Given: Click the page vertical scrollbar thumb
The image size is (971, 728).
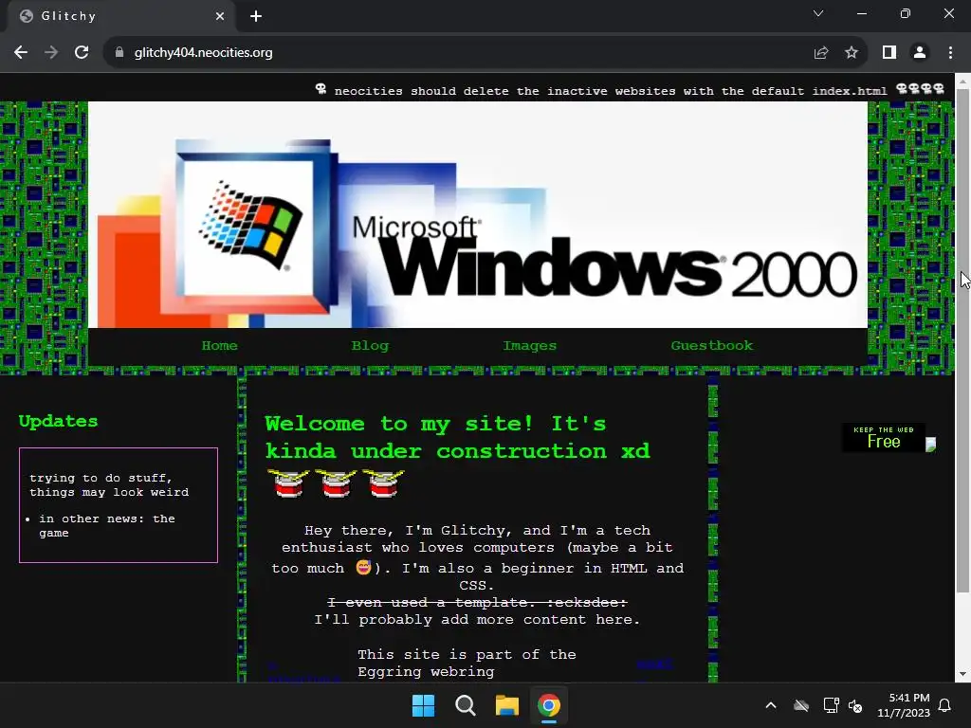Looking at the screenshot, I should (962, 340).
